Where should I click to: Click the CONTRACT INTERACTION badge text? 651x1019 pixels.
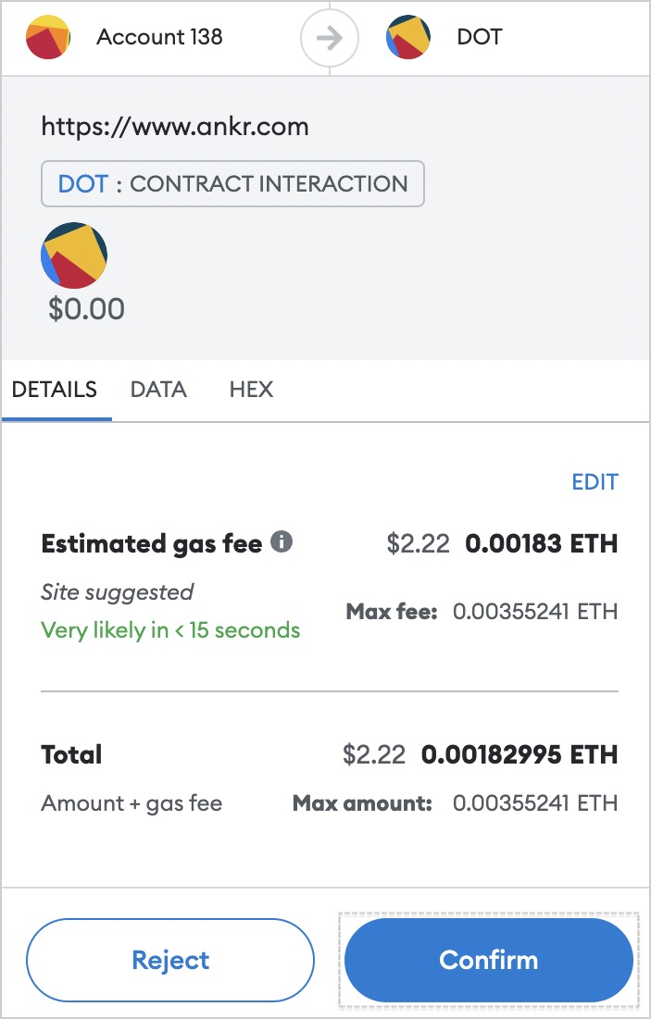pyautogui.click(x=269, y=184)
